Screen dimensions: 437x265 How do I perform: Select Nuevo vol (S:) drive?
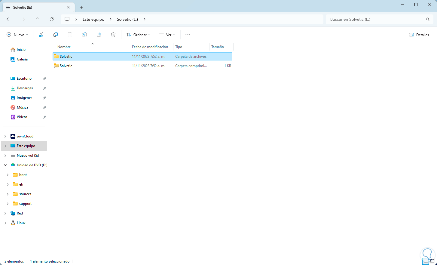click(28, 156)
